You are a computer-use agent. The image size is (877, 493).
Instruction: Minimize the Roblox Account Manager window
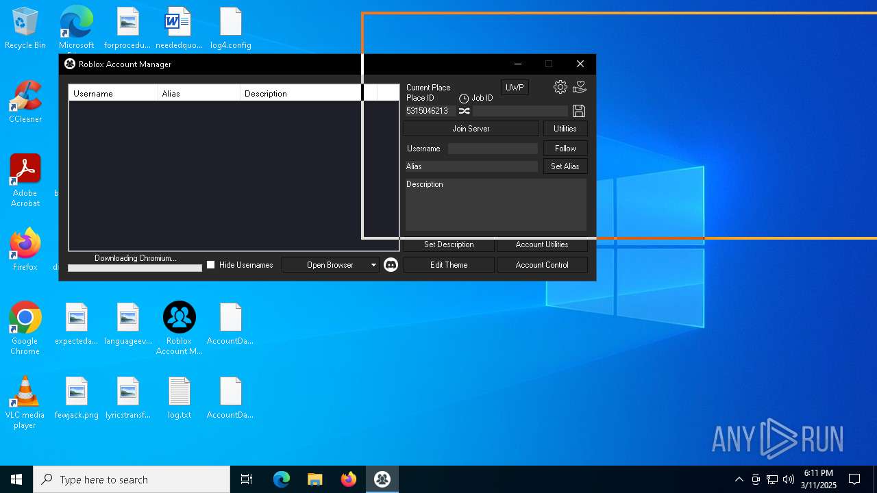coord(518,64)
